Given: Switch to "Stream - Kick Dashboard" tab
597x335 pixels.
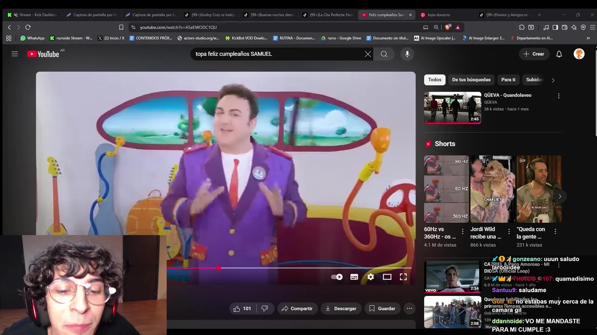Looking at the screenshot, I should (33, 15).
